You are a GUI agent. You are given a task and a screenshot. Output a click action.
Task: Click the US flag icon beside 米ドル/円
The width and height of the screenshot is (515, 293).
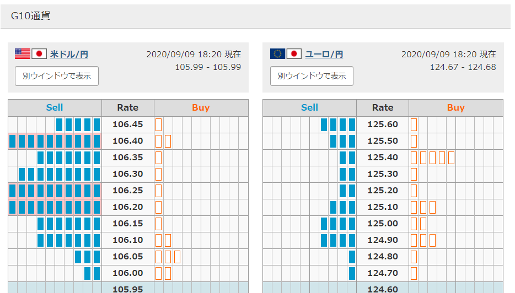(22, 54)
